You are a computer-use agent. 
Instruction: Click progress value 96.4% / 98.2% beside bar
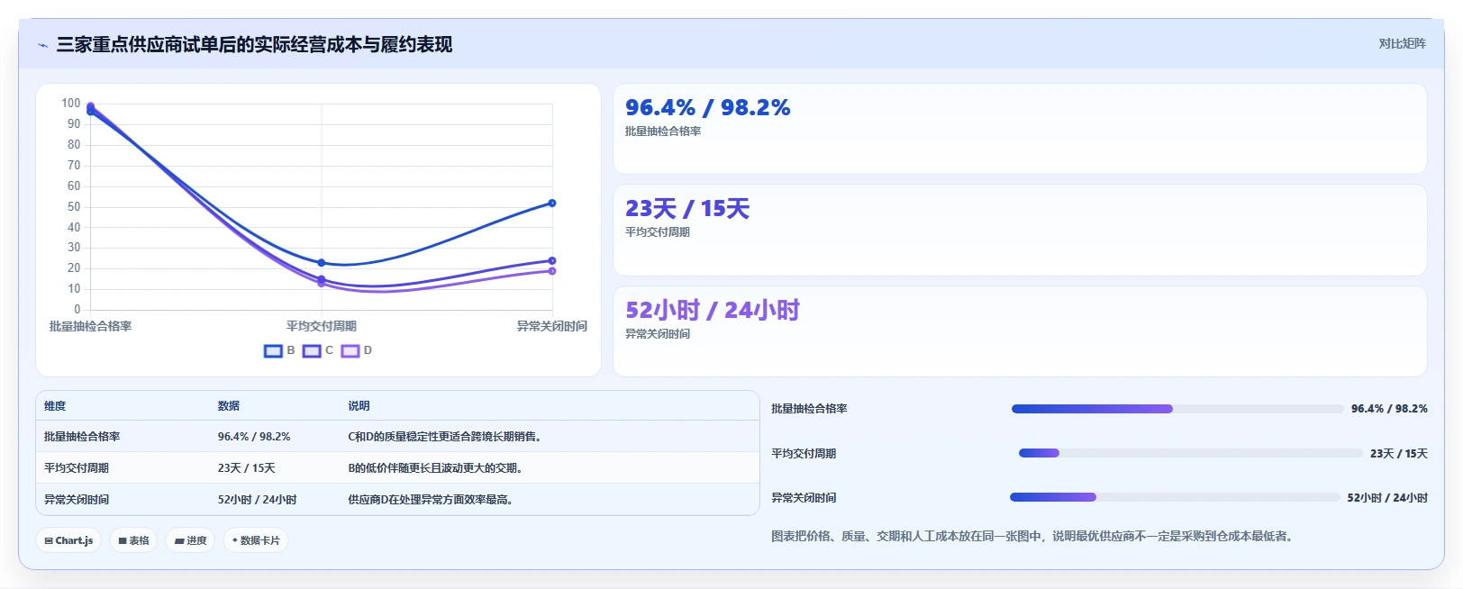tap(1389, 409)
